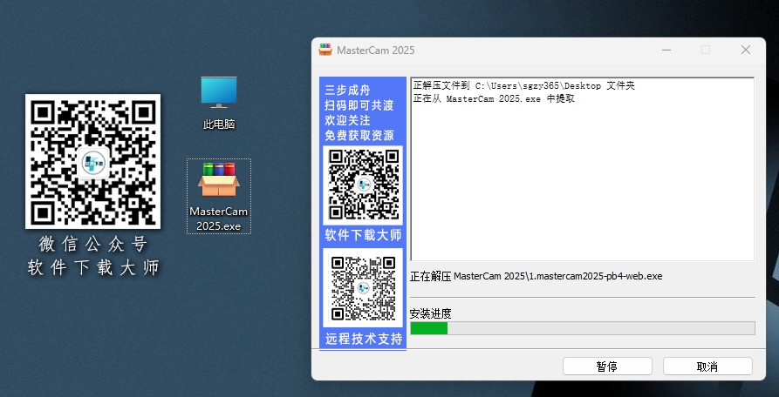Click the large desktop WeChat QR code
The height and width of the screenshot is (397, 779).
point(92,161)
